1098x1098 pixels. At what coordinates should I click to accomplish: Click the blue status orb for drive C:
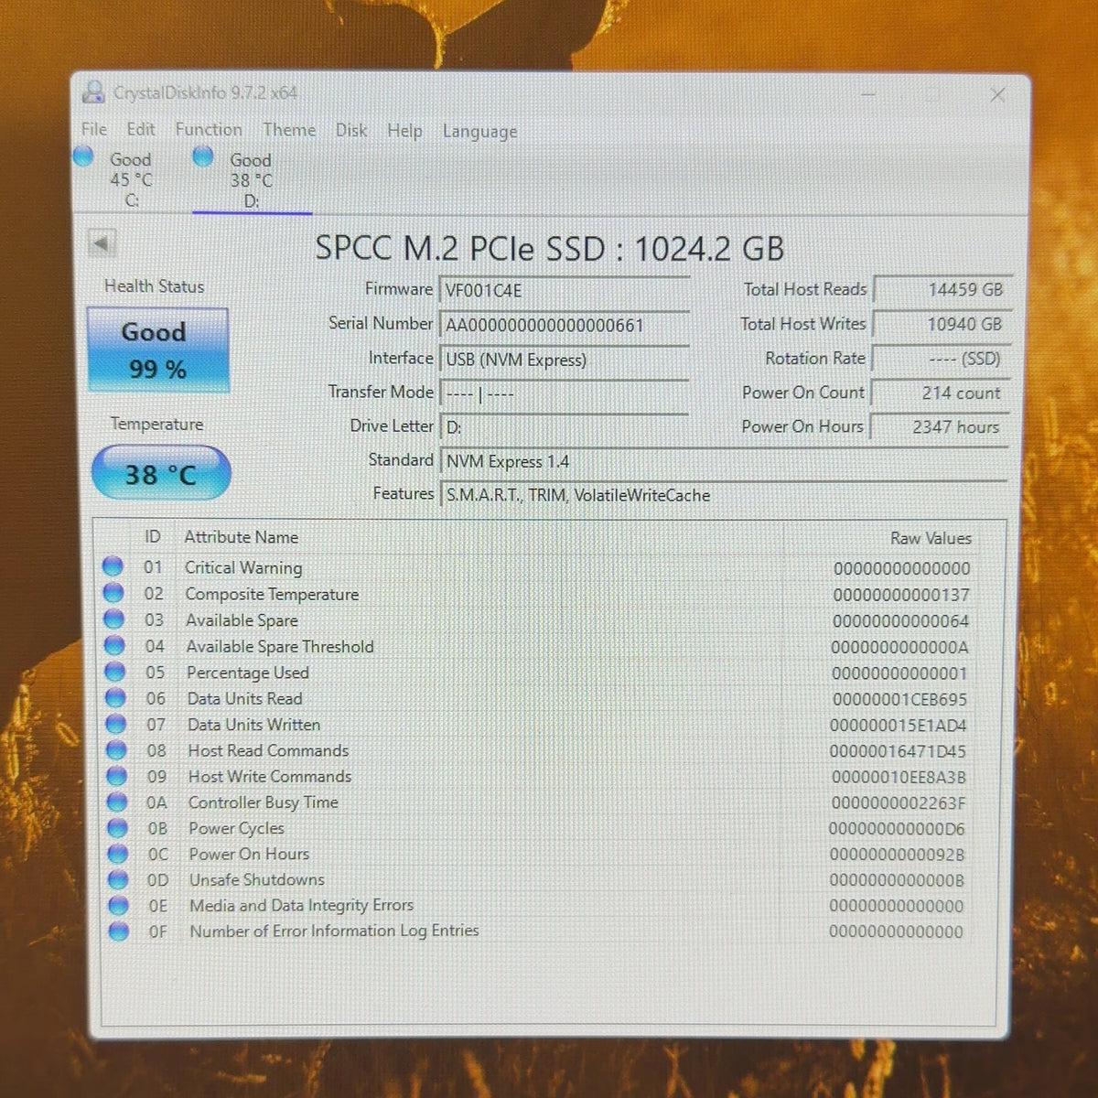point(83,156)
